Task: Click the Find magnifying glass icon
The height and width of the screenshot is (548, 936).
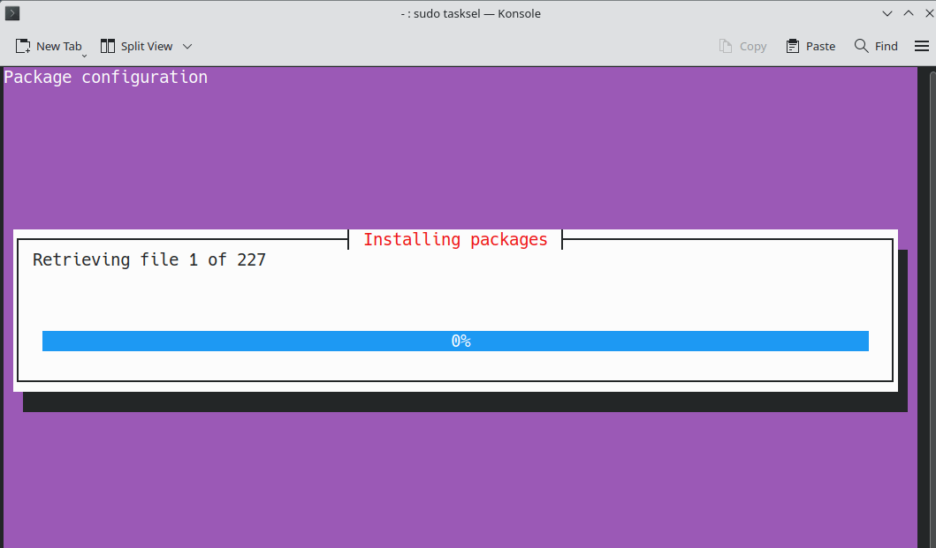Action: 861,46
